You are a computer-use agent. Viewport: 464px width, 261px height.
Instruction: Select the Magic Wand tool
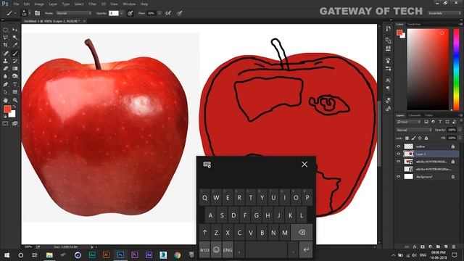tap(14, 38)
